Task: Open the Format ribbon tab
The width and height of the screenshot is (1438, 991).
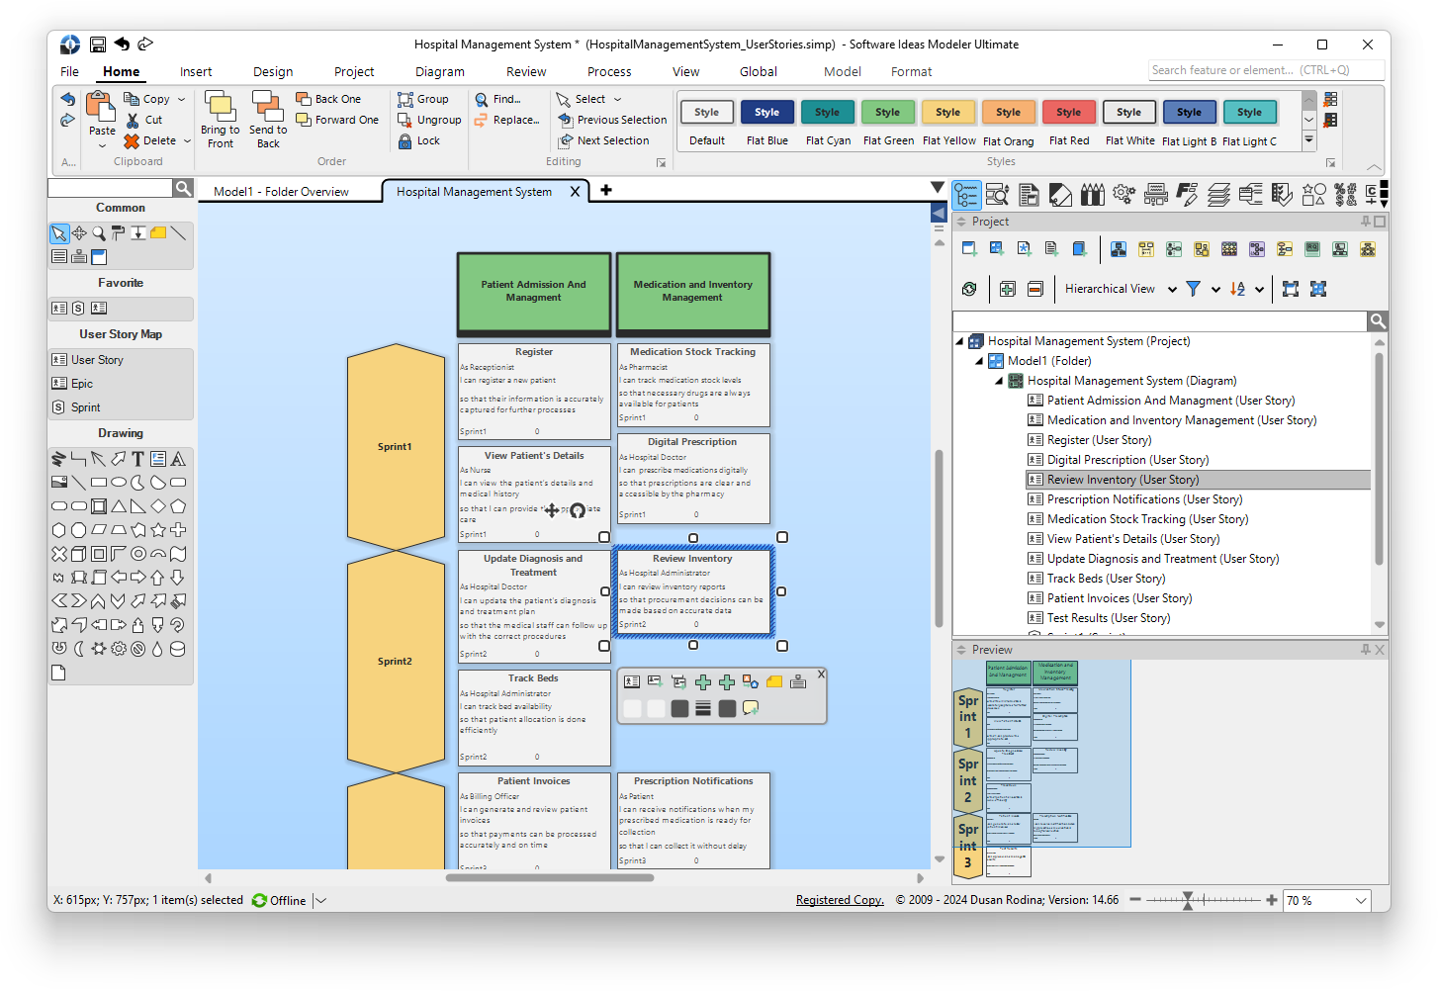Action: [912, 71]
